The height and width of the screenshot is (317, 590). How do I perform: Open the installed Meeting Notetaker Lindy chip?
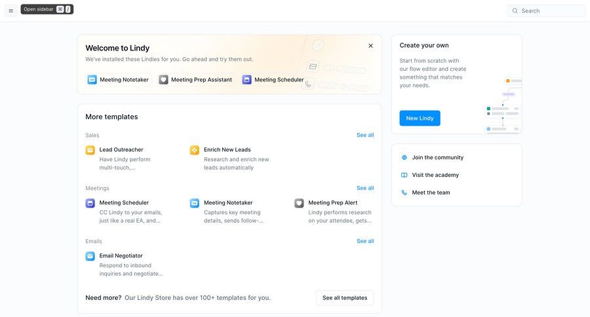(x=119, y=80)
